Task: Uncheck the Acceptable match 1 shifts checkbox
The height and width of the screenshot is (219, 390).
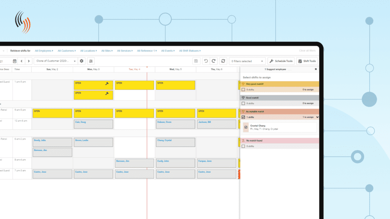Action: tap(243, 117)
